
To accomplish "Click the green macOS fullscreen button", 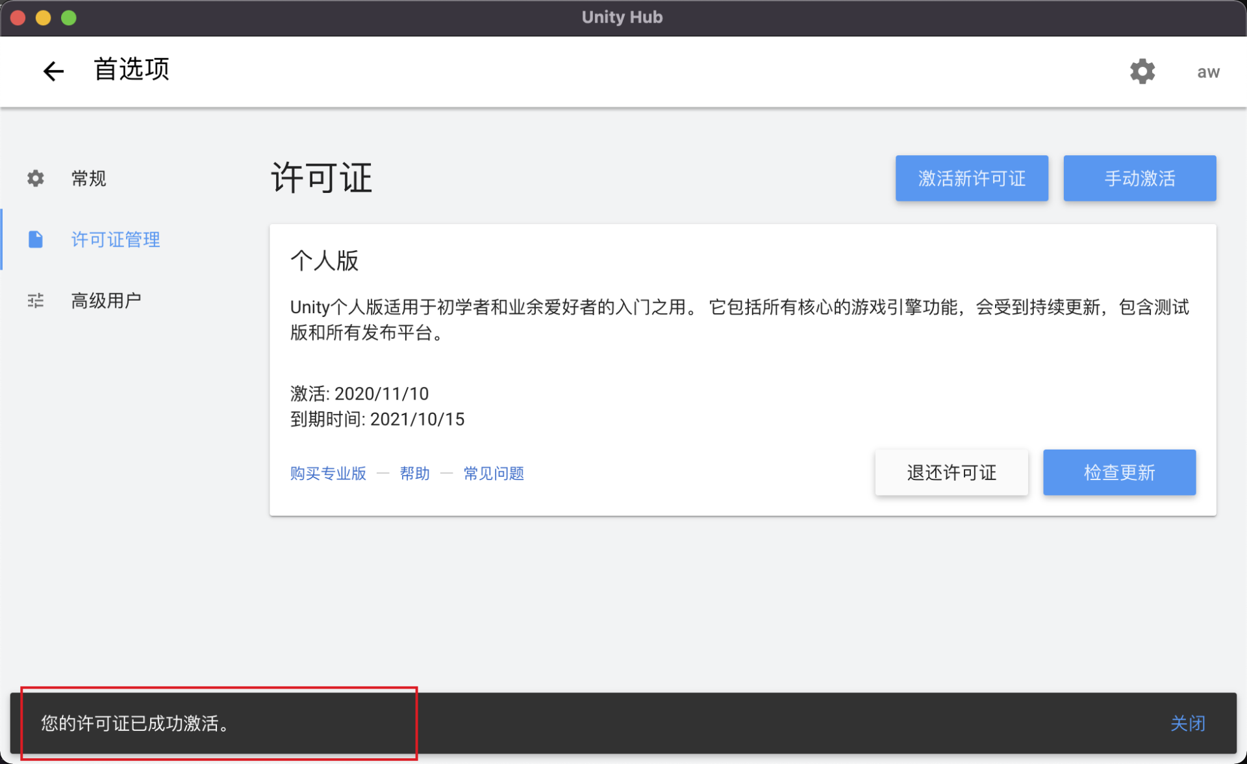I will [x=69, y=18].
